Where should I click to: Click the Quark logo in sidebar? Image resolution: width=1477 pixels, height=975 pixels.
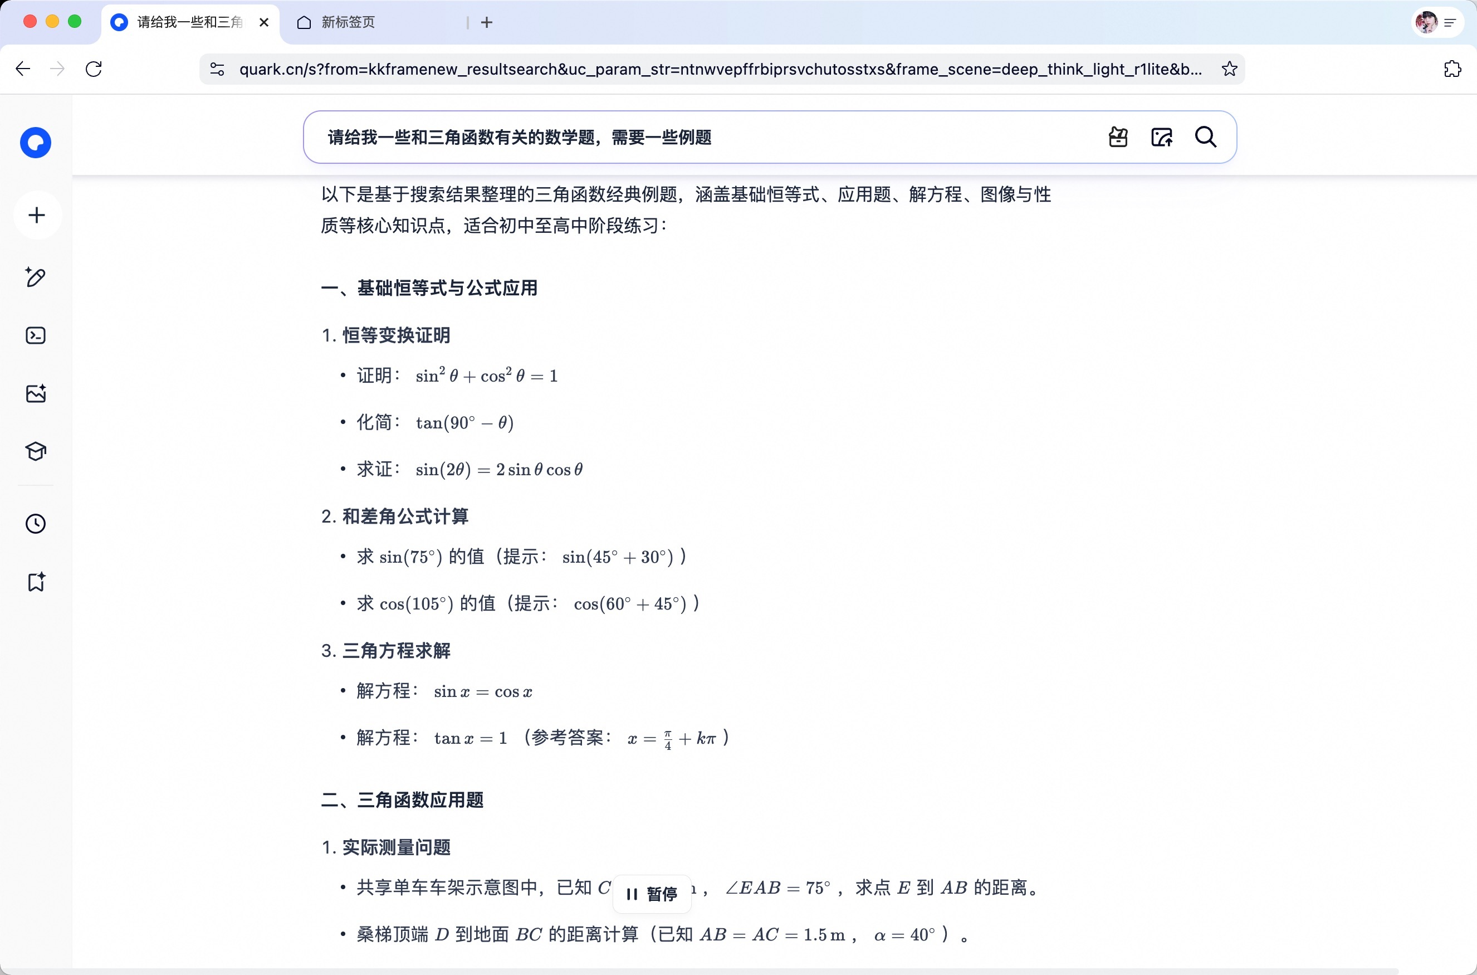[x=36, y=143]
